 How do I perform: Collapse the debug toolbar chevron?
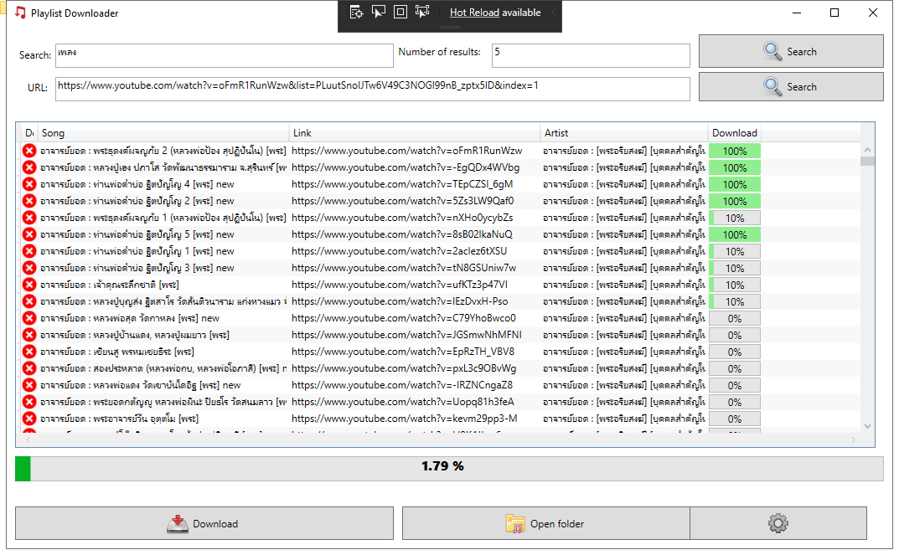554,12
